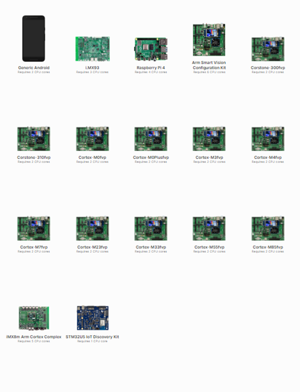This screenshot has height=392, width=300.
Task: Choose the Raspberry Pi 4 board picture
Action: pos(151,49)
